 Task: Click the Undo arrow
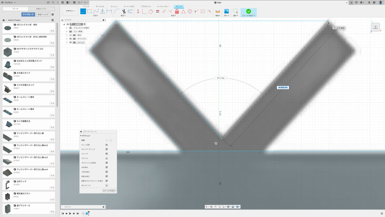[79, 2]
